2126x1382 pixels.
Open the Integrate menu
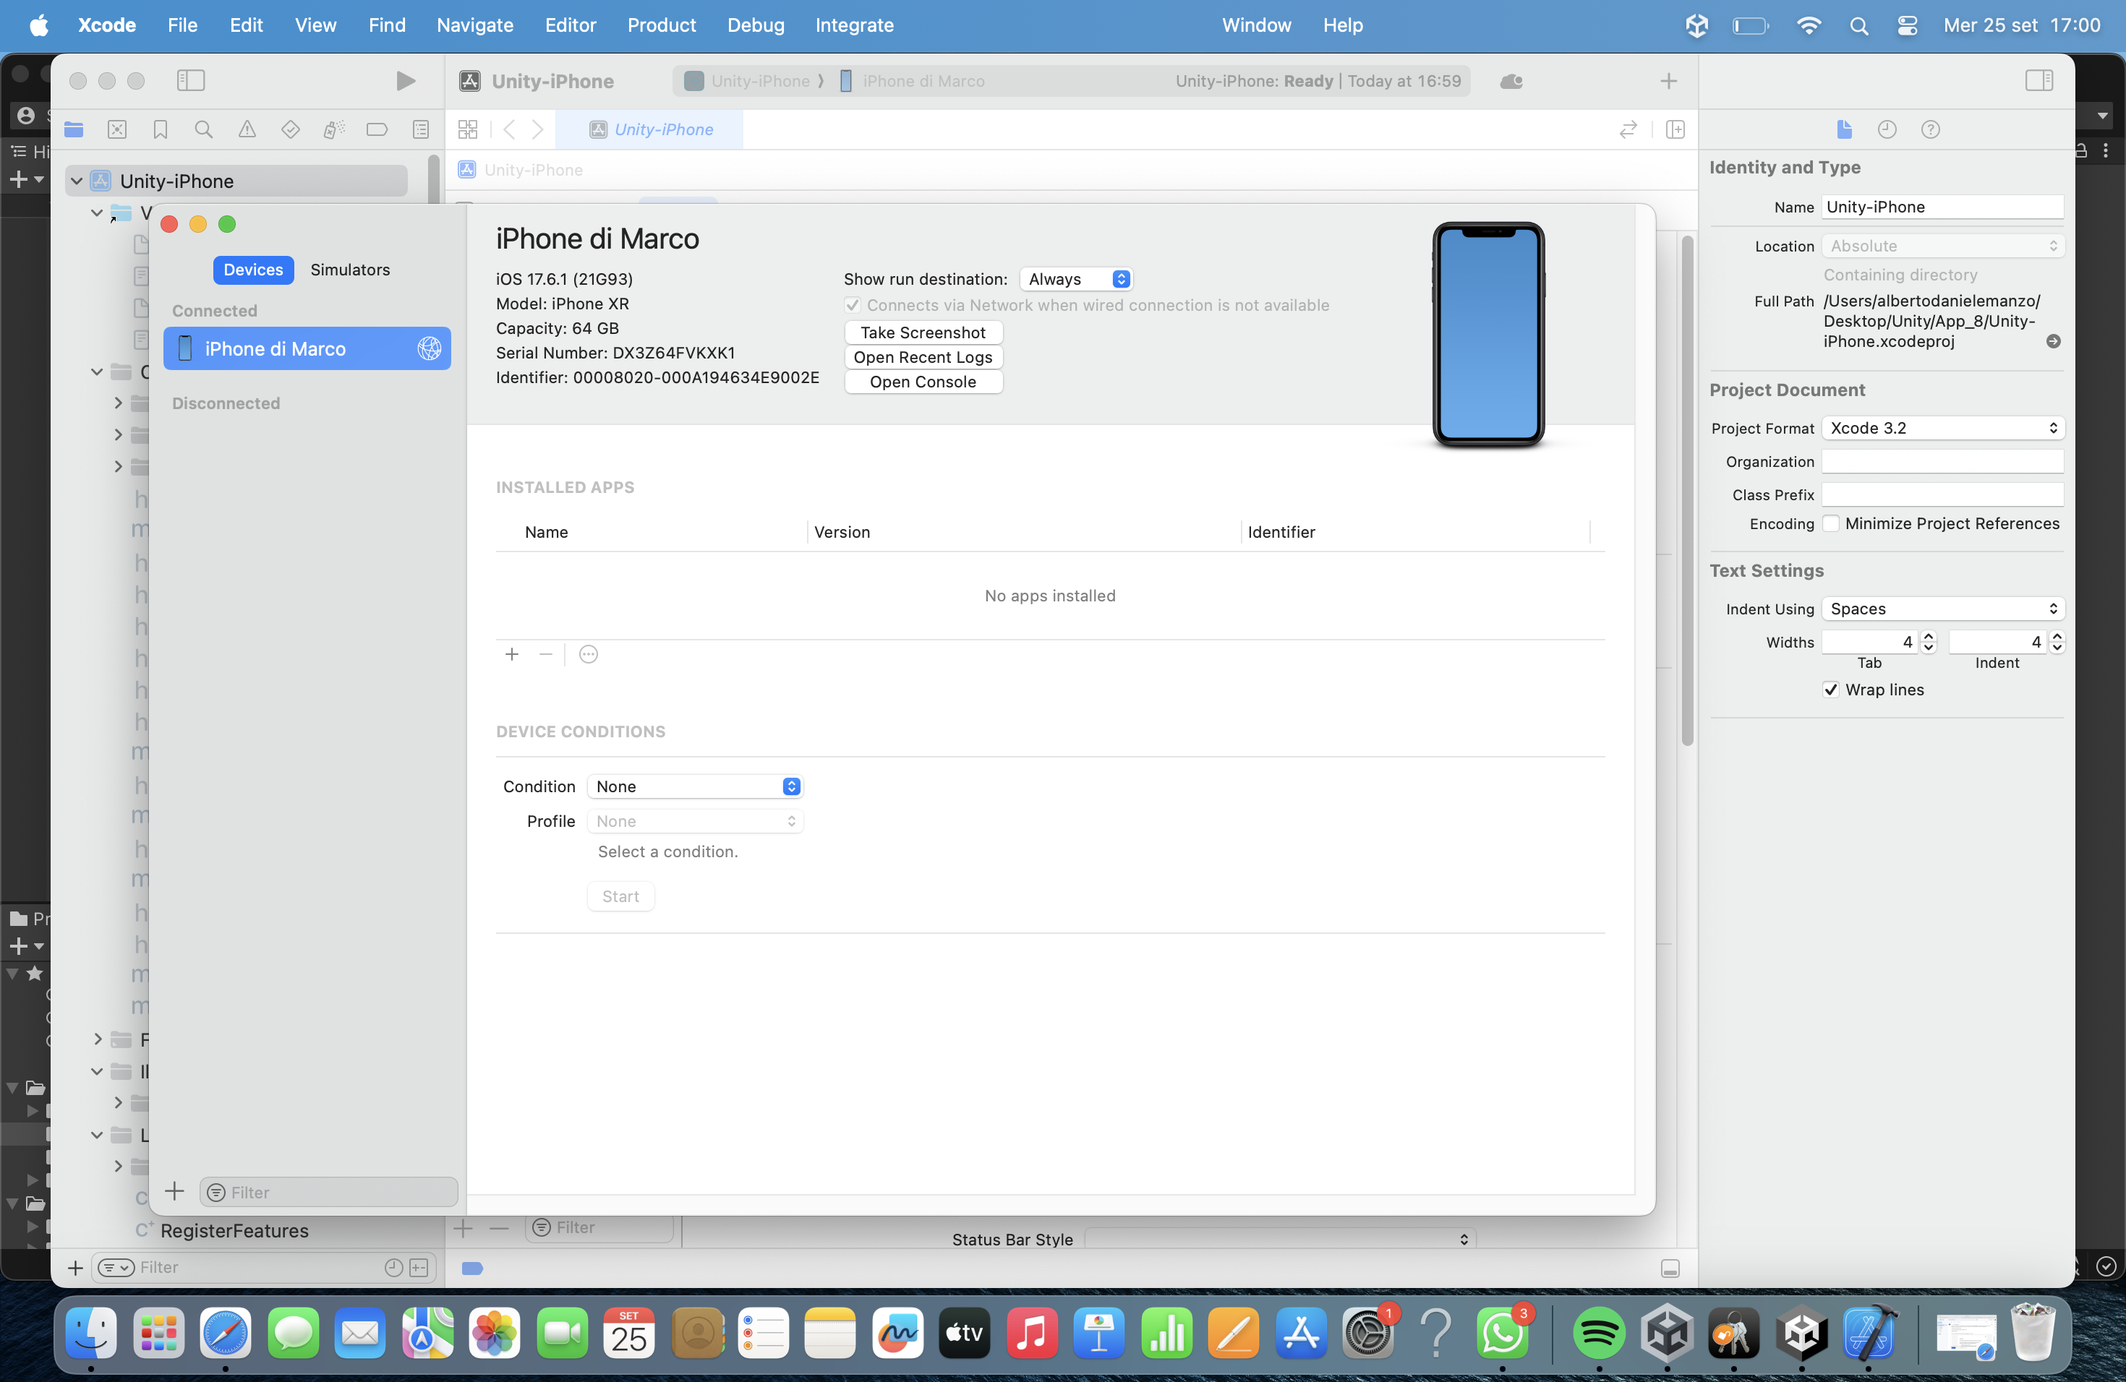(854, 25)
